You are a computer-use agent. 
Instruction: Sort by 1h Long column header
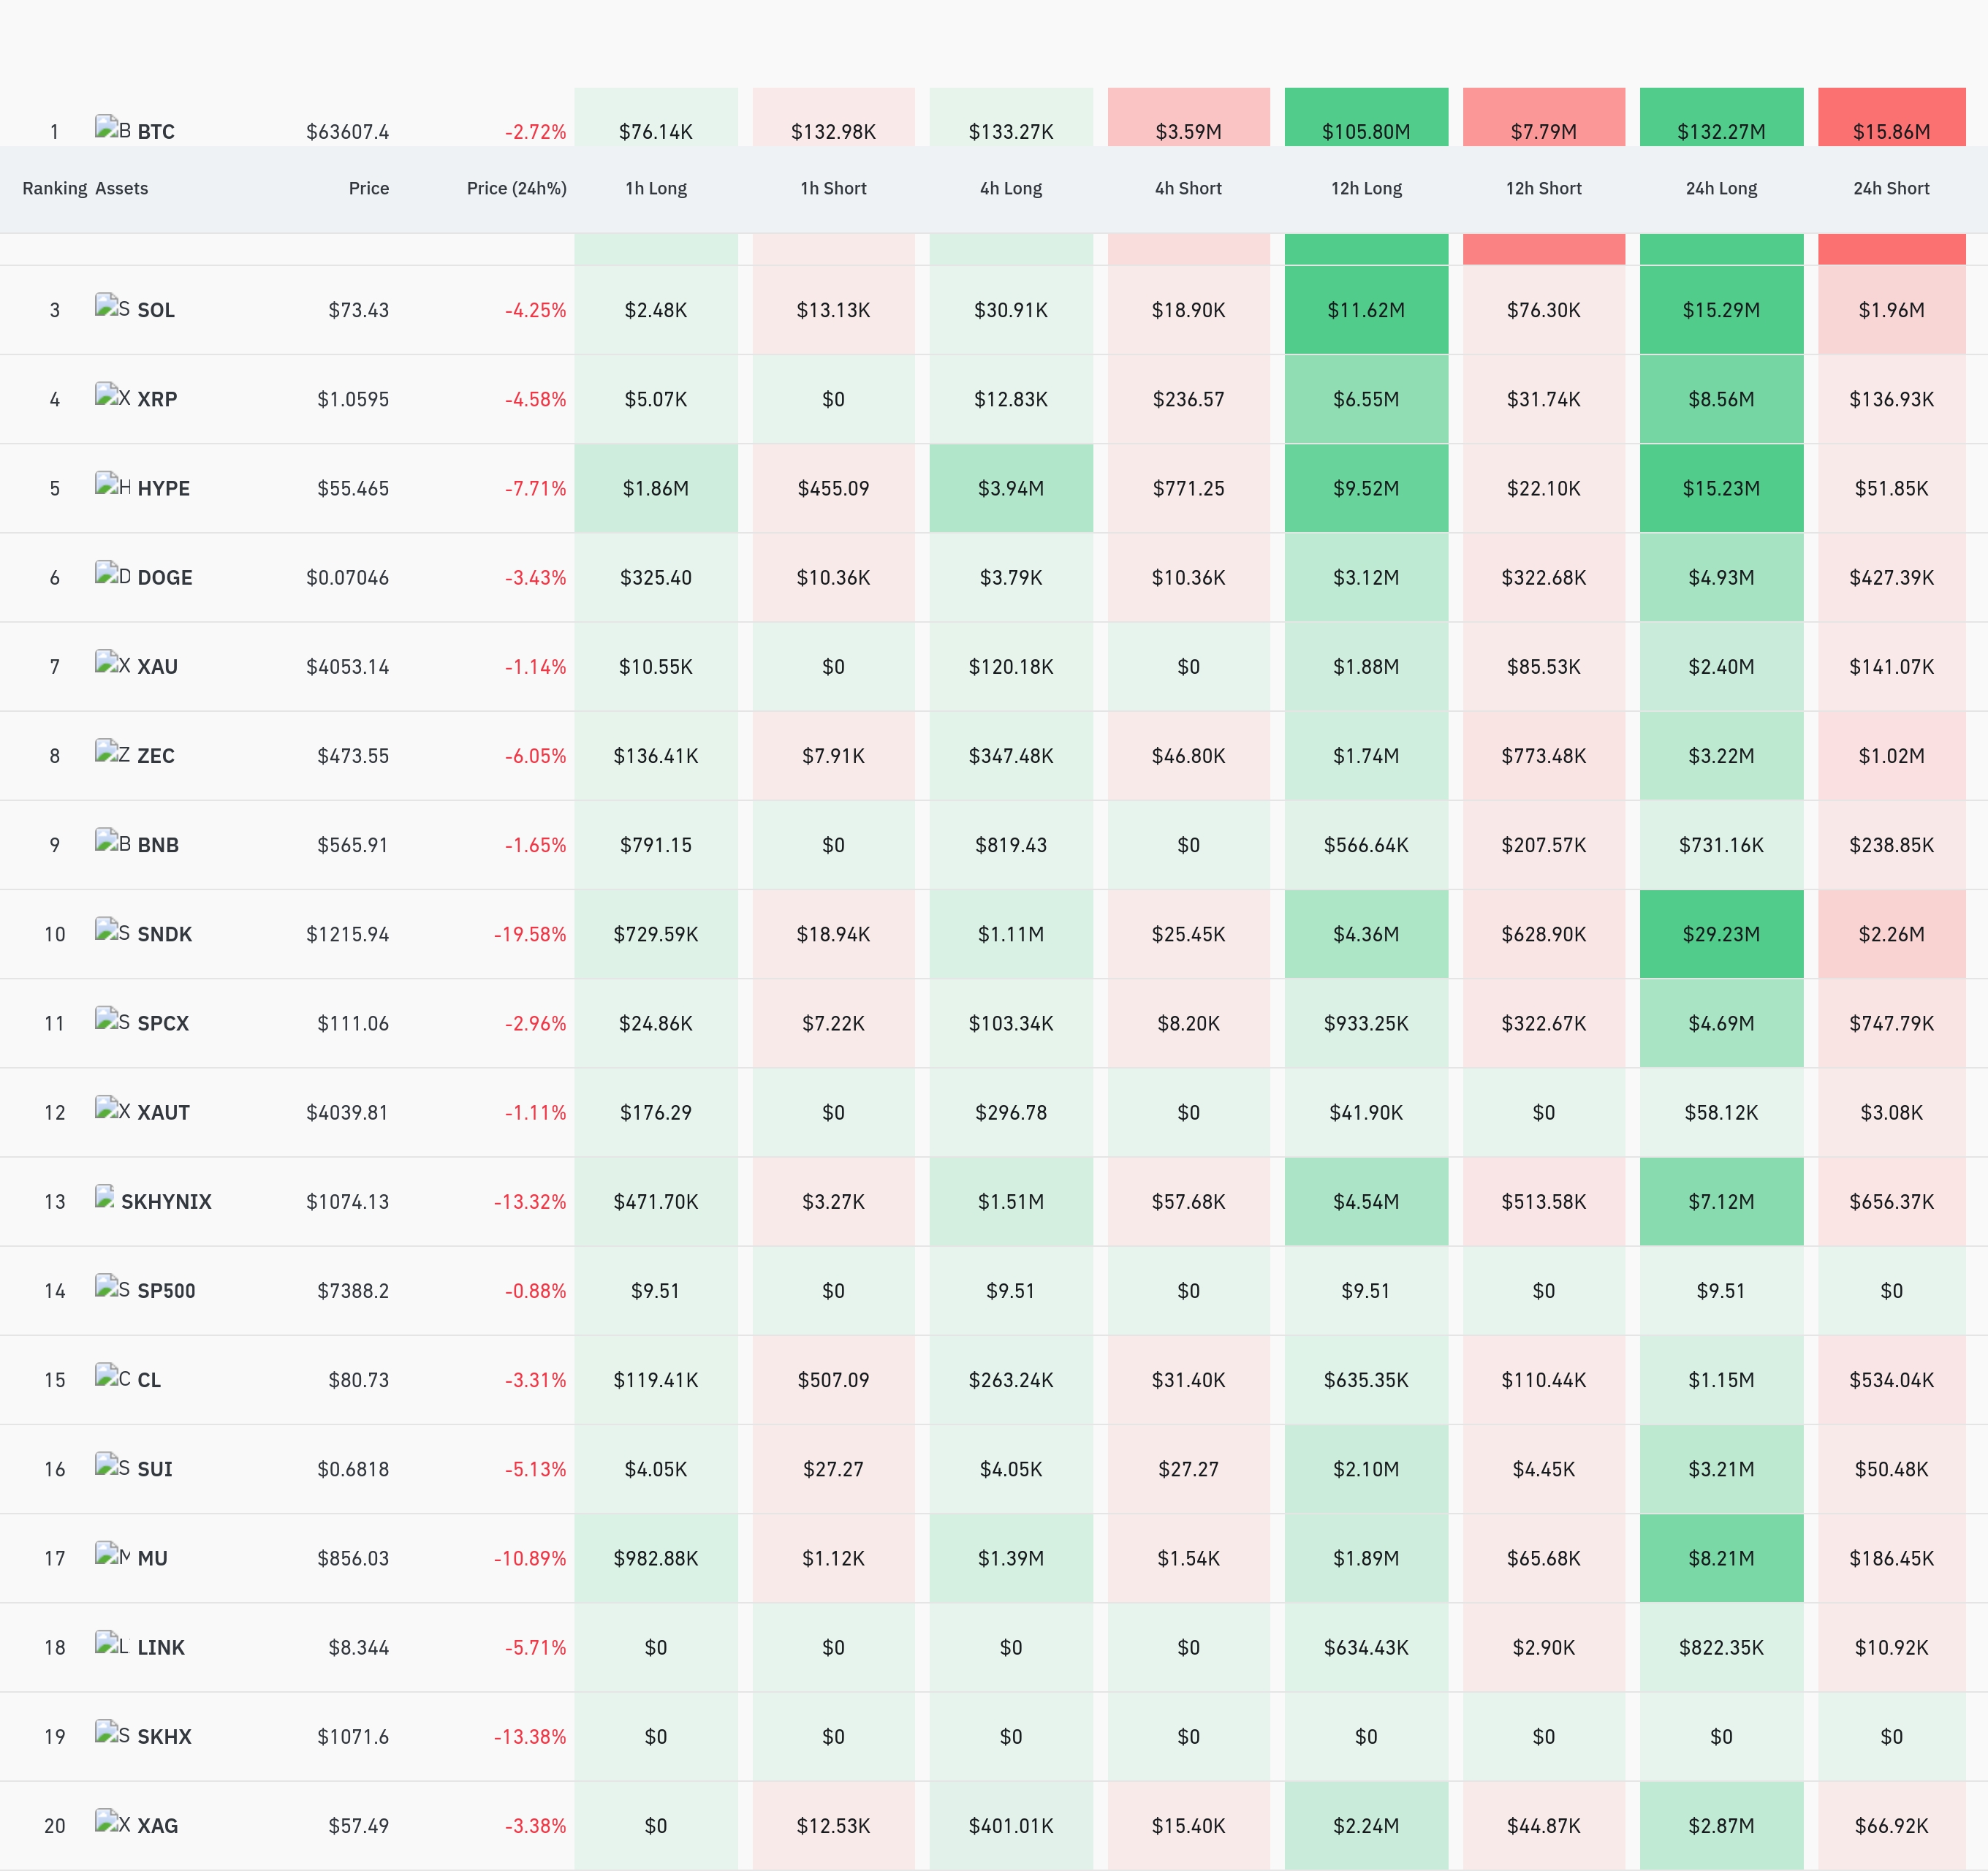coord(656,188)
